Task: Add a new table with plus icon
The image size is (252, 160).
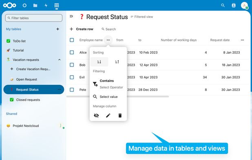Action: [x=57, y=29]
